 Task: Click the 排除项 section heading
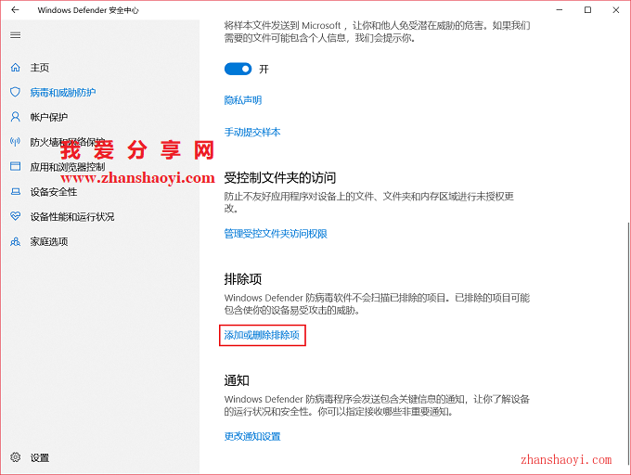click(x=243, y=279)
